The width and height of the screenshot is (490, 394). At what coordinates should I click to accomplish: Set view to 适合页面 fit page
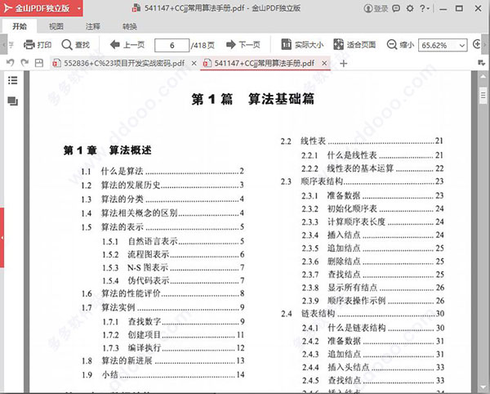(x=354, y=45)
